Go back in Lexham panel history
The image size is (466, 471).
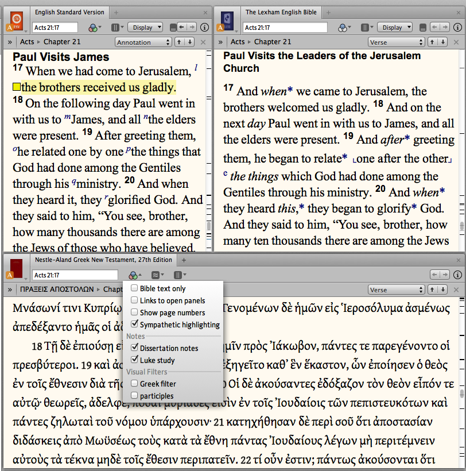click(x=435, y=28)
